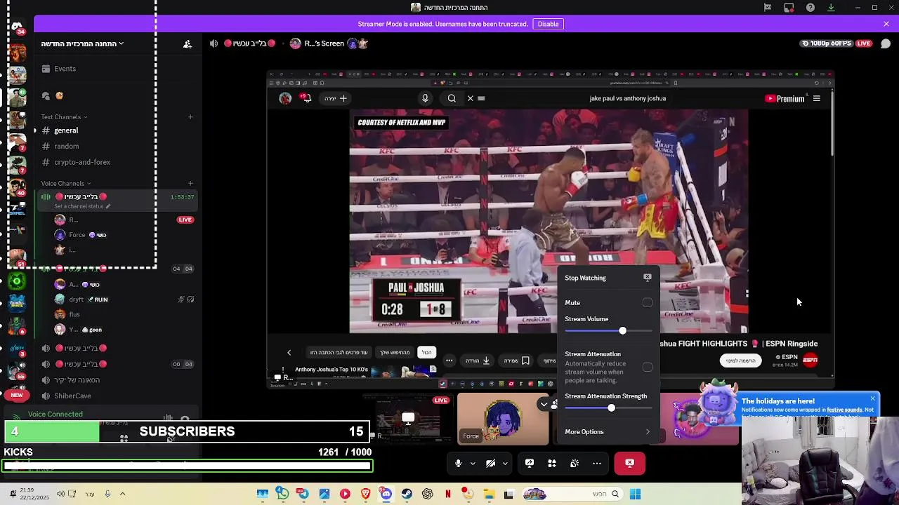Open the Netflix taskbar icon

447,494
